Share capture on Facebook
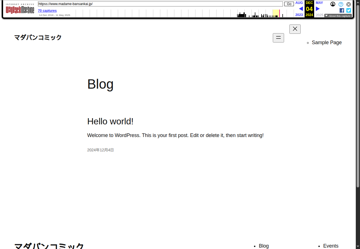Viewport: 360px width, 249px height. tap(342, 10)
